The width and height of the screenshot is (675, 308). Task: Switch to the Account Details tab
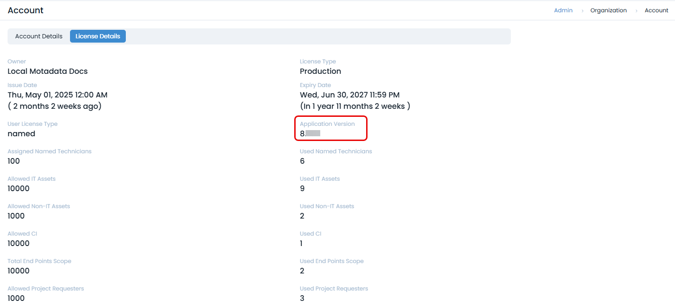(x=39, y=36)
